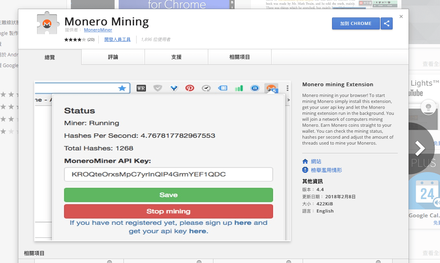Click the browser address bar in screenshot
Screen dimensions: 440x263
point(82,88)
